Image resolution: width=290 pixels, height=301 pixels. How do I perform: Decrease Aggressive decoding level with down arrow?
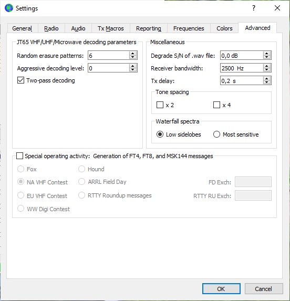pyautogui.click(x=132, y=70)
